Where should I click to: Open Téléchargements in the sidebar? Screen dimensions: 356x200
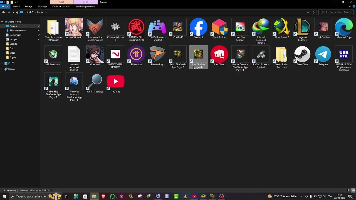pyautogui.click(x=18, y=31)
